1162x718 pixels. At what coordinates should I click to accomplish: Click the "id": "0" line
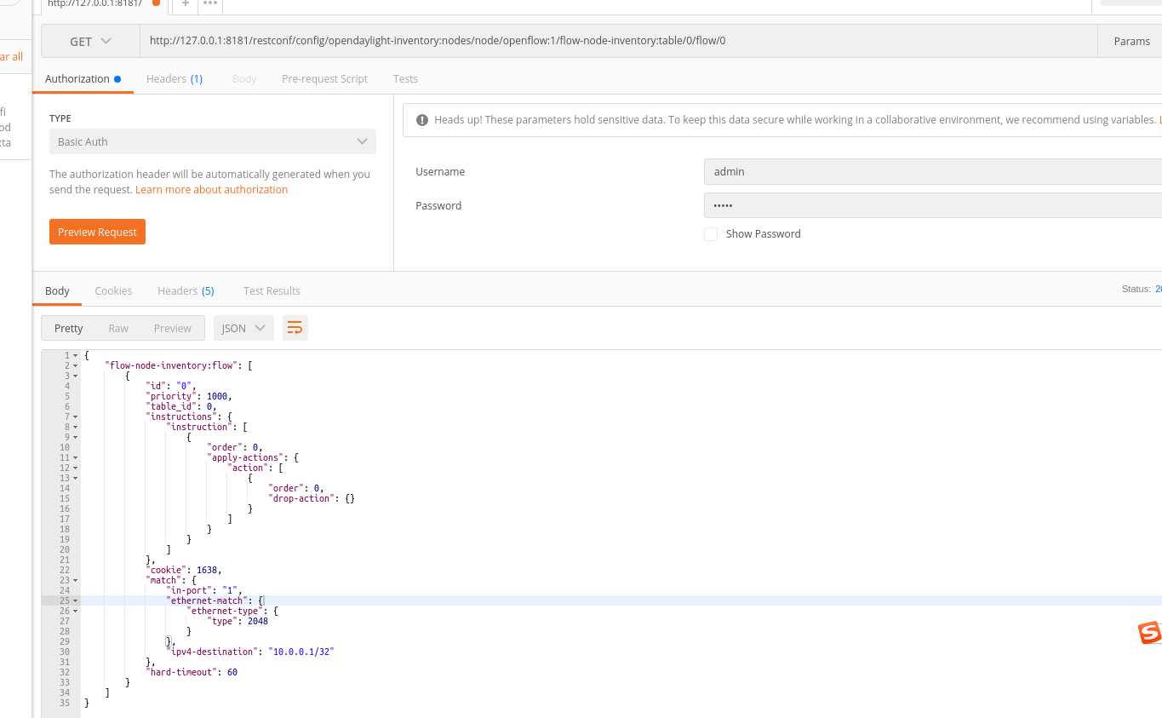pos(171,386)
